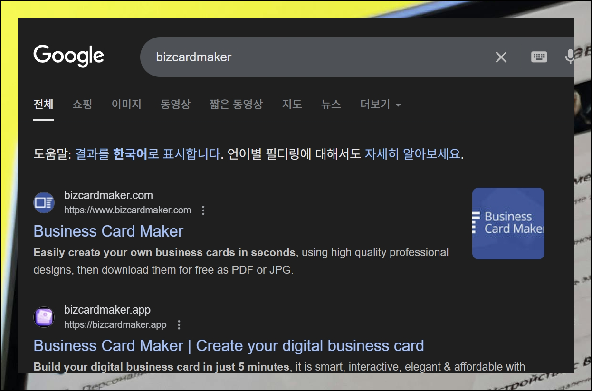This screenshot has width=592, height=391.
Task: Click the https://bizcardmaker.app URL
Action: pos(115,325)
